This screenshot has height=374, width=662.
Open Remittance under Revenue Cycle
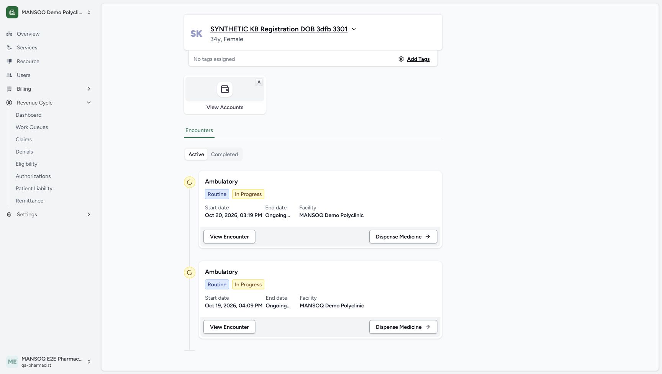(x=29, y=201)
